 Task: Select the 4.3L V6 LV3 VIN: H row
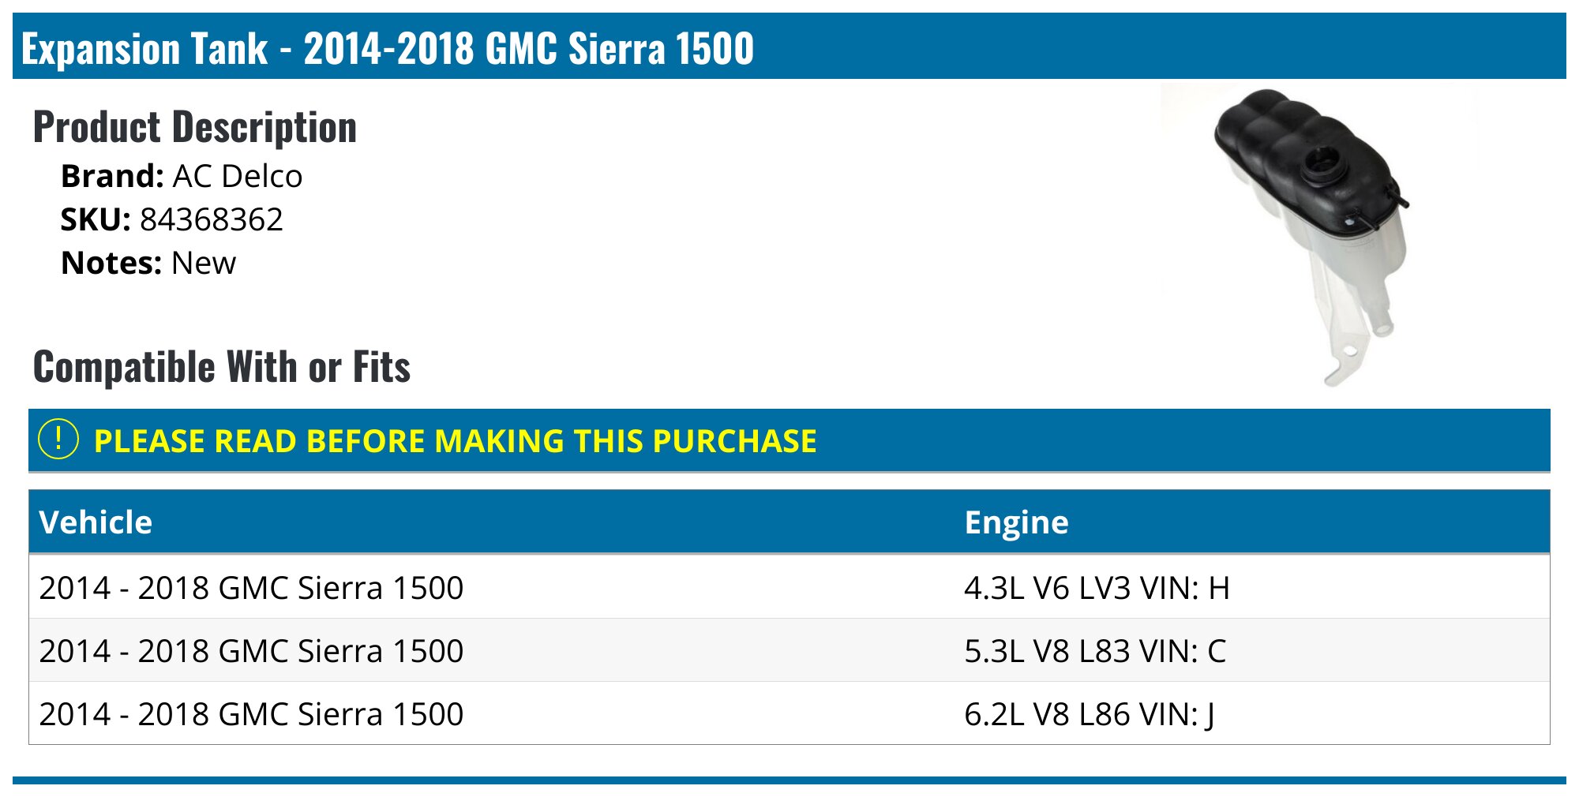789,587
